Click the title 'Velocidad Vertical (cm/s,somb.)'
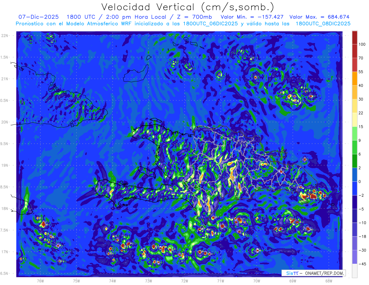This screenshot has height=285, width=369. point(187,7)
